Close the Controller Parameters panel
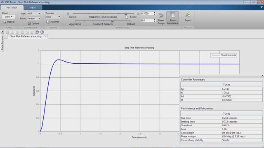 coord(262,76)
